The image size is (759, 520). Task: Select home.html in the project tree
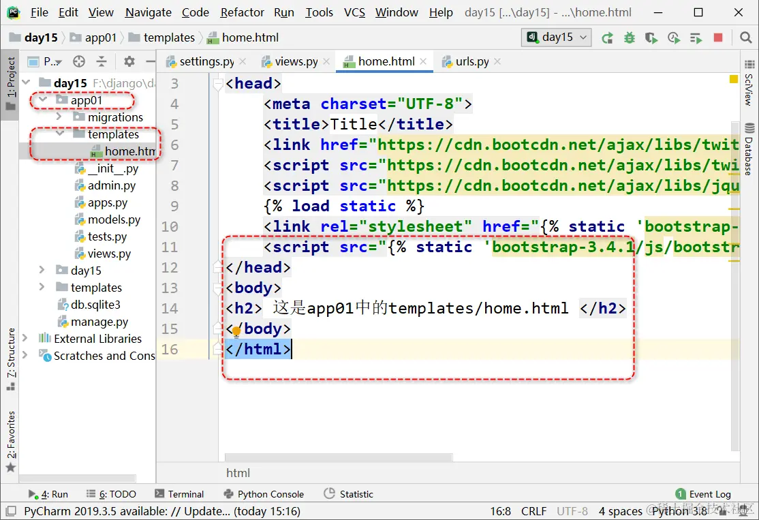point(123,151)
